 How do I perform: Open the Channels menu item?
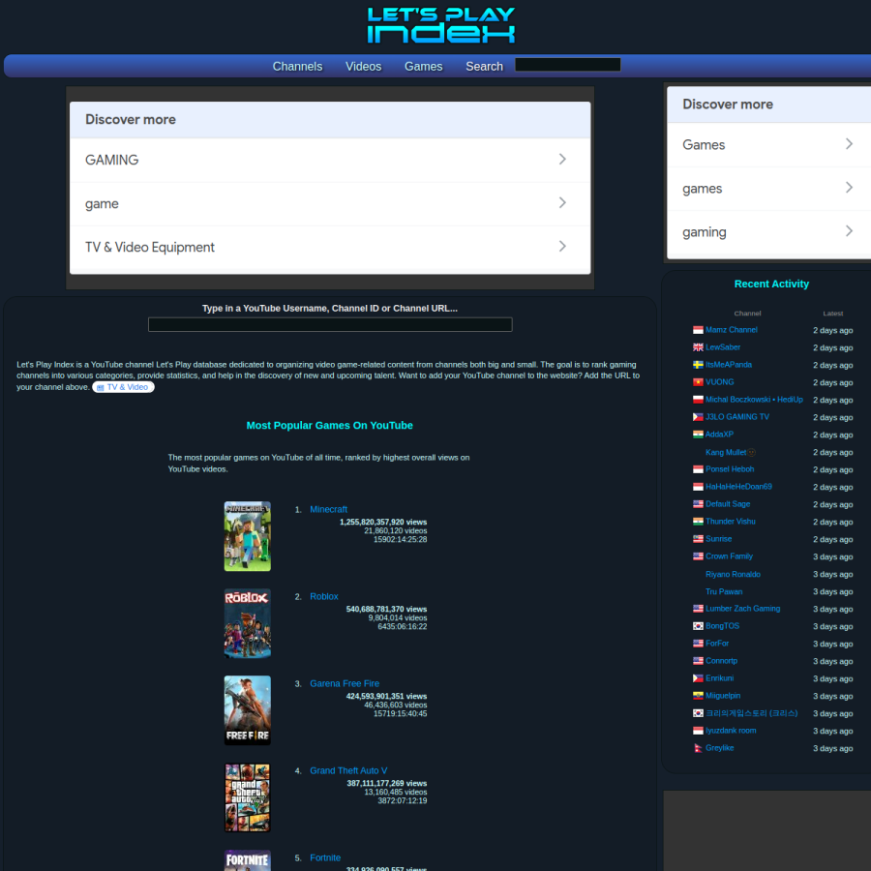click(297, 67)
